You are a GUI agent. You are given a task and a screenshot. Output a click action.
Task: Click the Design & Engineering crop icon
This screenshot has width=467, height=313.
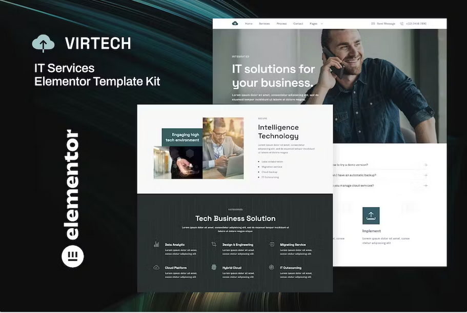pyautogui.click(x=214, y=245)
